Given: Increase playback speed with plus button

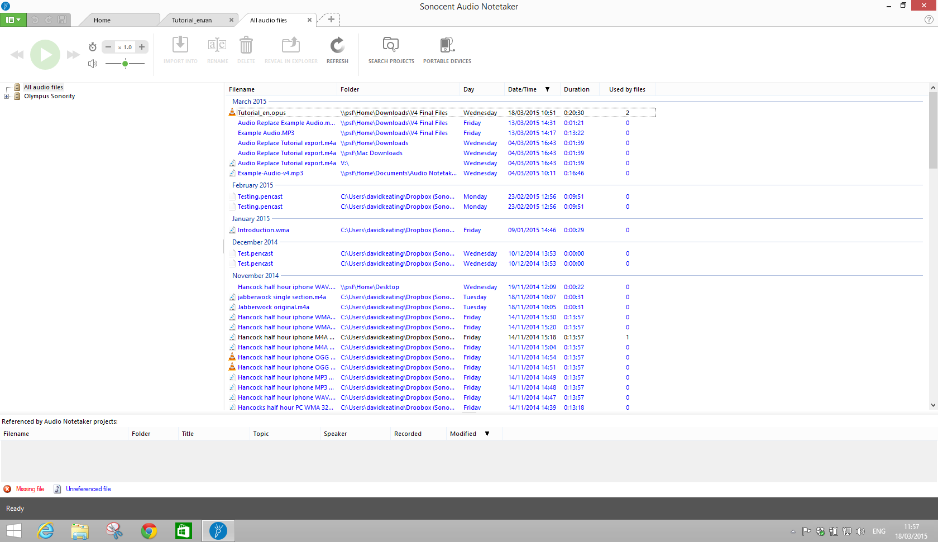Looking at the screenshot, I should click(142, 47).
